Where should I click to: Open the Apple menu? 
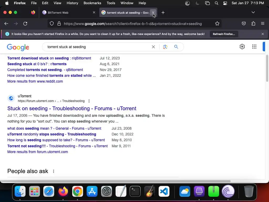(x=7, y=3)
